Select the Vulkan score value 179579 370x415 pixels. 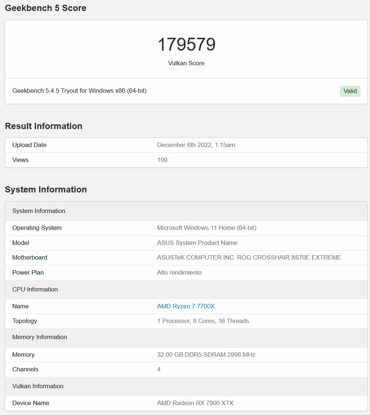pos(186,44)
